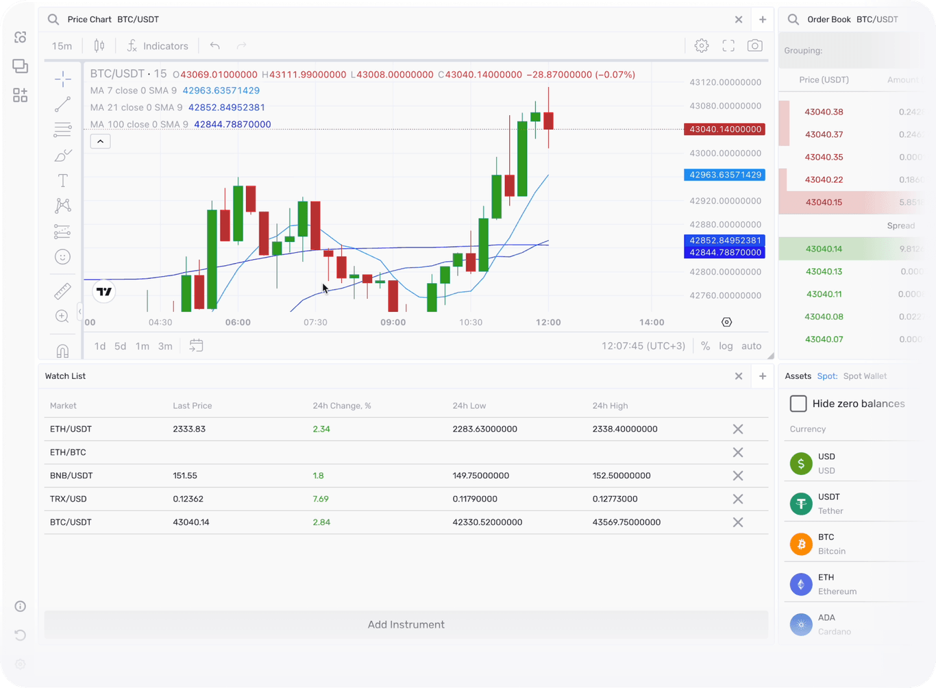Enter fullscreen chart mode
Viewport: 936px width, 688px height.
coord(728,46)
